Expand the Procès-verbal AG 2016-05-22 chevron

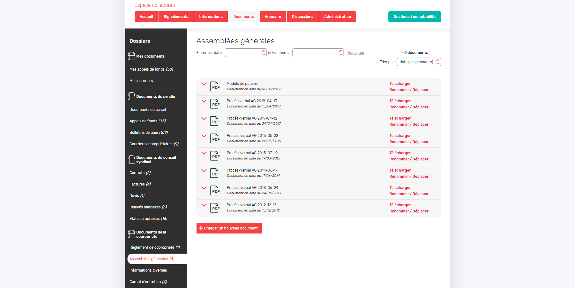204,136
